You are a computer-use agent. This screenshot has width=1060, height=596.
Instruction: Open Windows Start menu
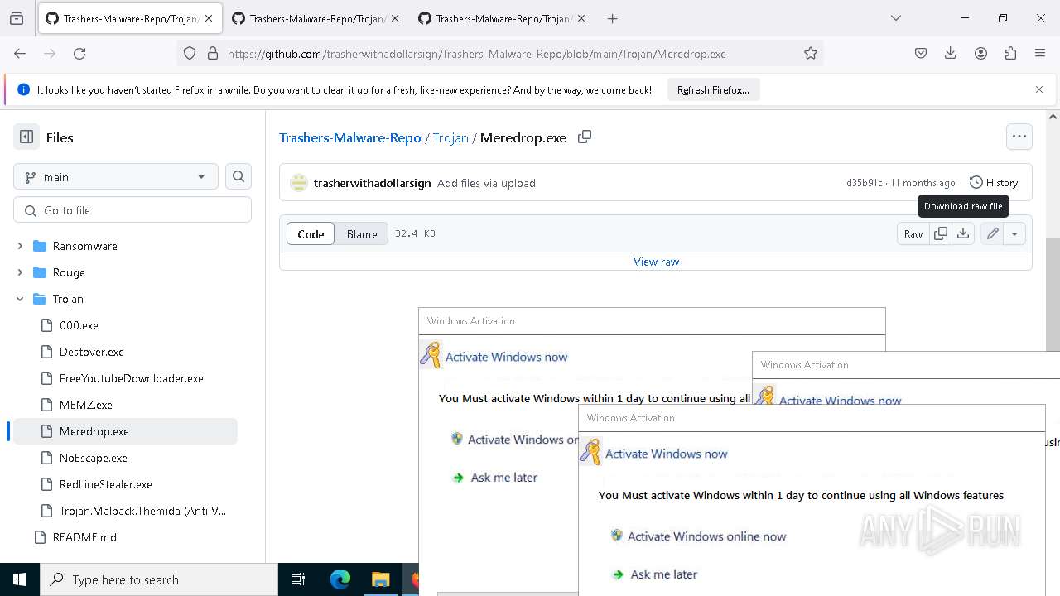(20, 579)
